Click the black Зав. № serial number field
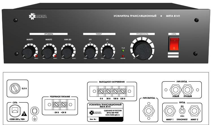Image resolution: width=212 pixels, height=125 pixels. pos(111,119)
